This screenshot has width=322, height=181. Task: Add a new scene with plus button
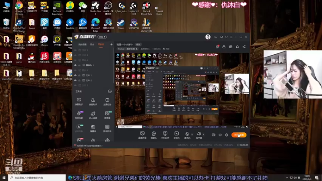111,44
